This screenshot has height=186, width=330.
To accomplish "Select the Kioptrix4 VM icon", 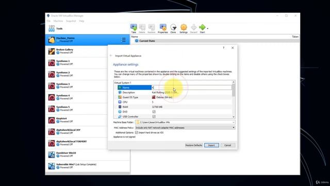I will point(52,120).
